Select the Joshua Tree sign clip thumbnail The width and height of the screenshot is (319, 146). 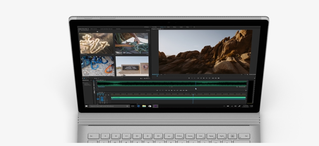coord(132,66)
